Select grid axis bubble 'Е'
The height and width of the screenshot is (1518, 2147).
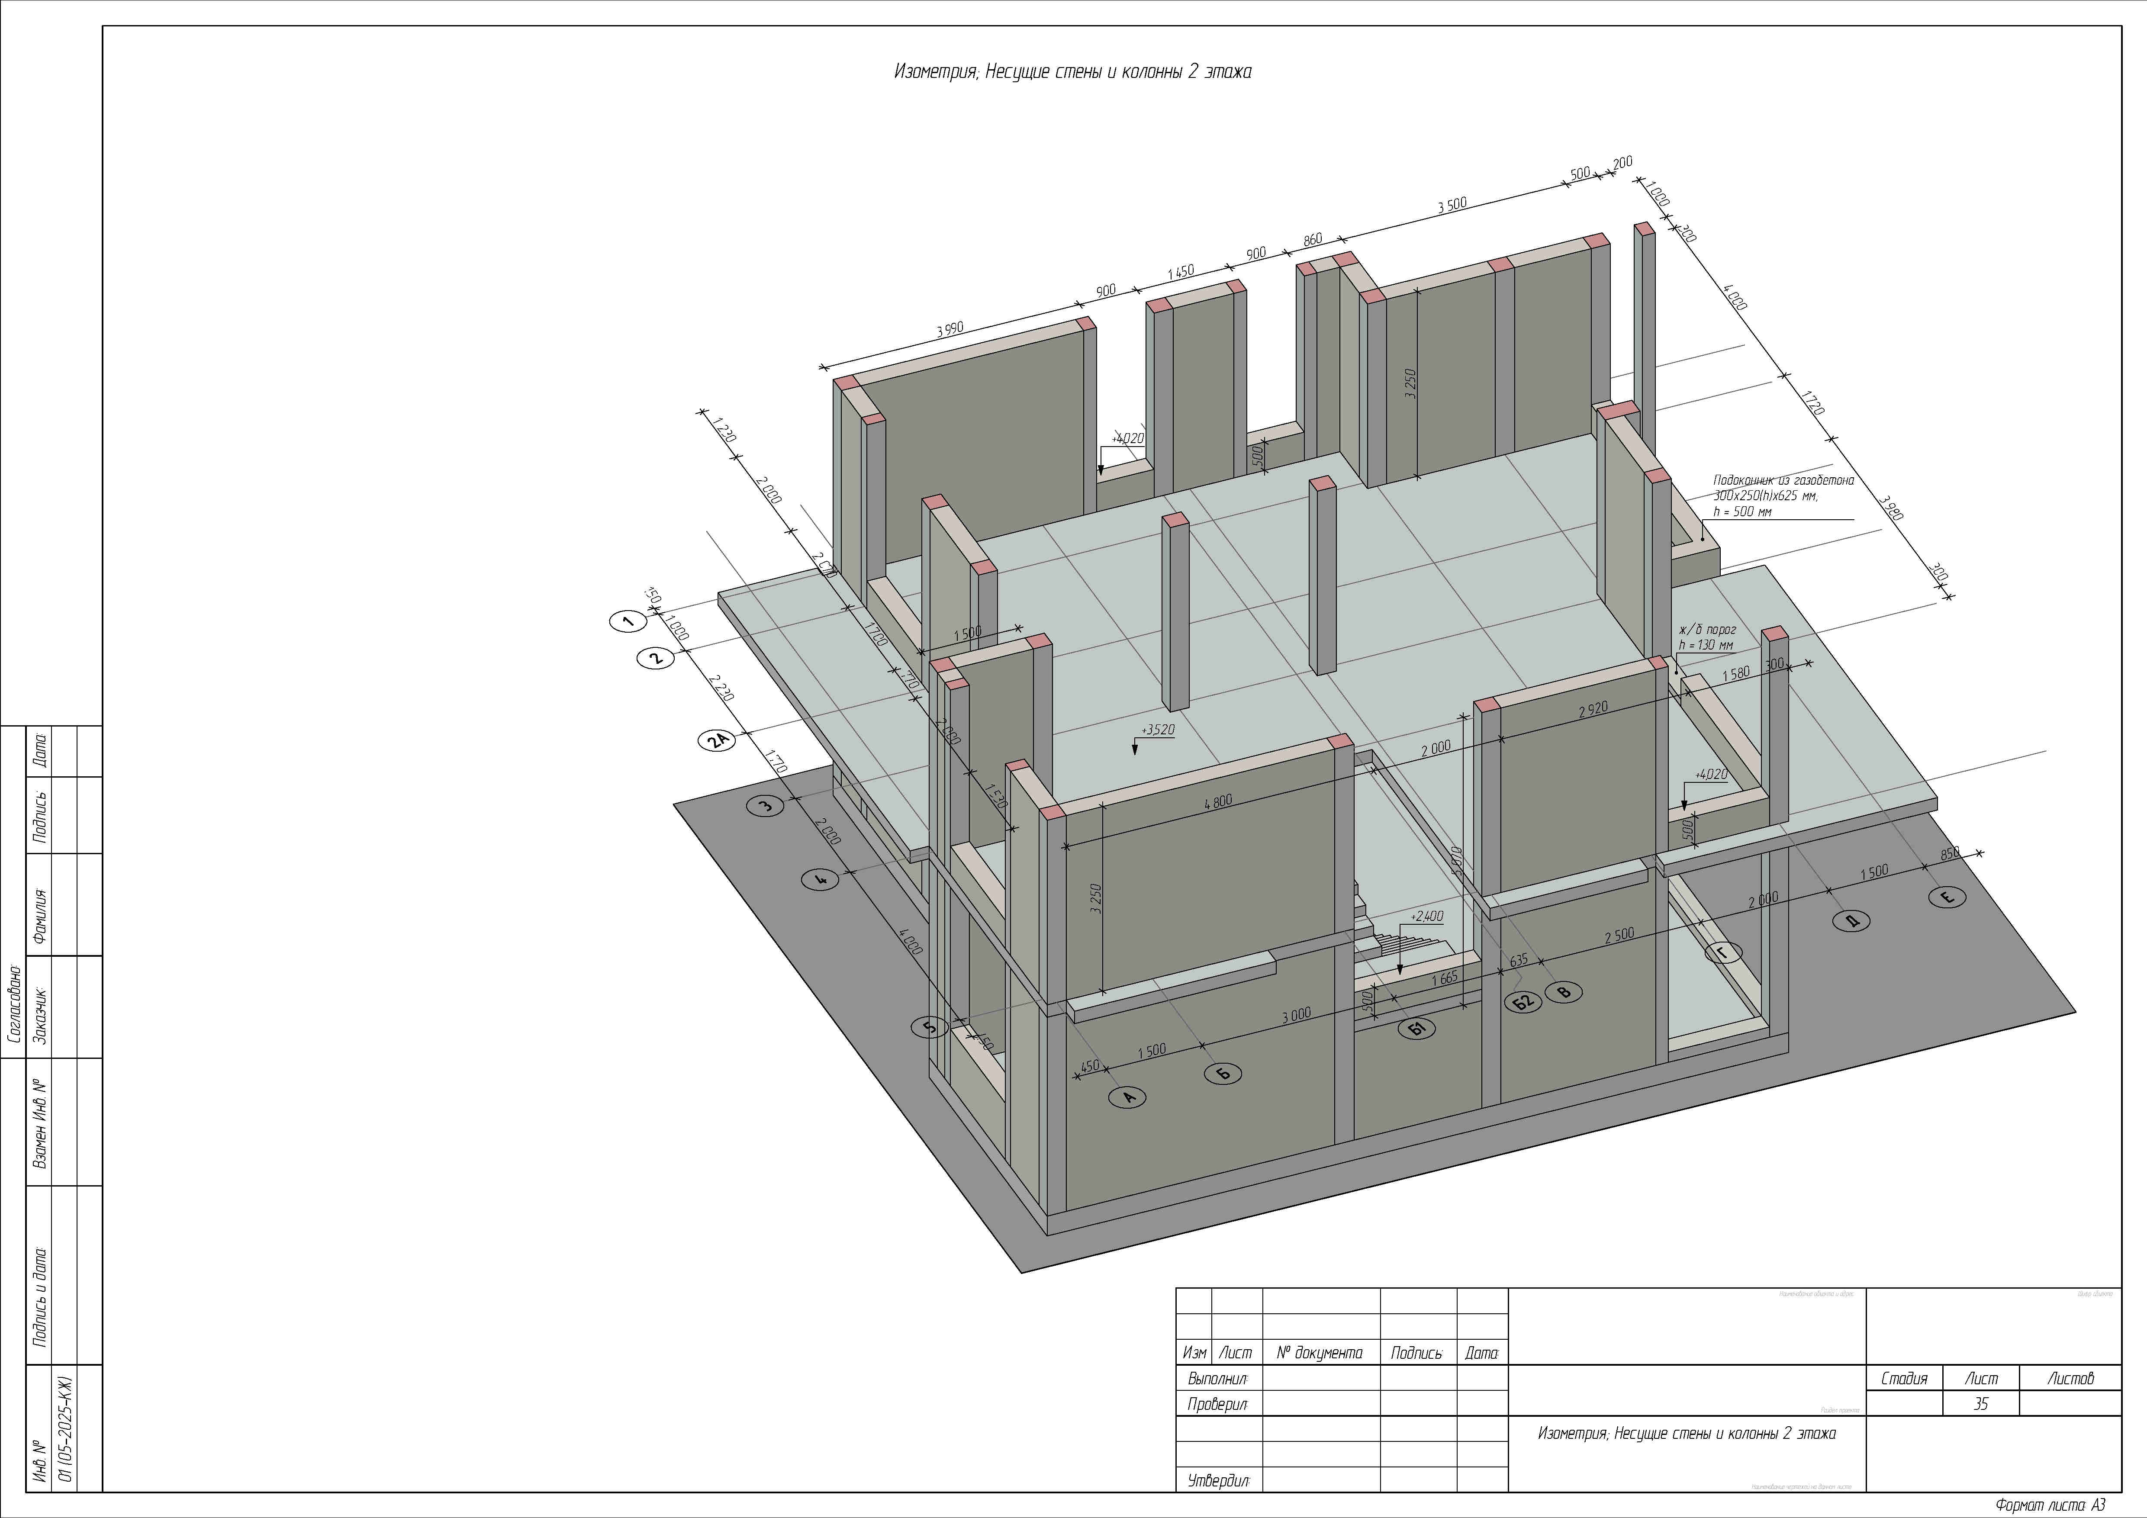coord(1948,897)
